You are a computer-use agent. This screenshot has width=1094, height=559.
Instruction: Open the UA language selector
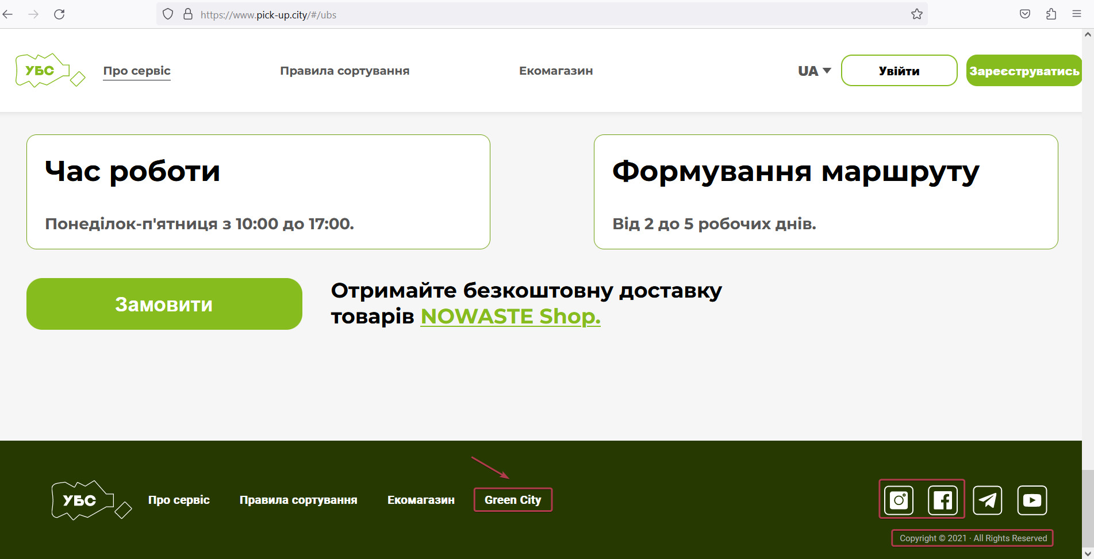click(x=812, y=70)
